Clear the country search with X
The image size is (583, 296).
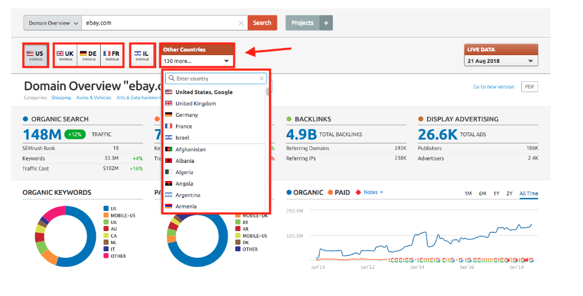pyautogui.click(x=262, y=79)
